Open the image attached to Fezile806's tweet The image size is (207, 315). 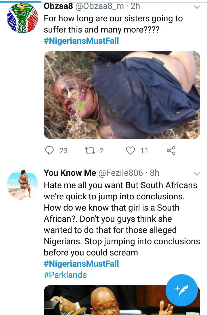coord(103,301)
